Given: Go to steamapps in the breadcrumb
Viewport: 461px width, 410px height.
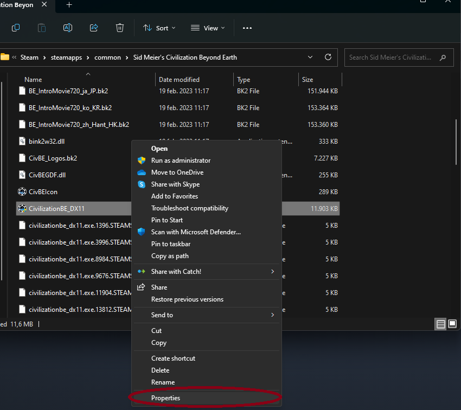Looking at the screenshot, I should click(67, 57).
